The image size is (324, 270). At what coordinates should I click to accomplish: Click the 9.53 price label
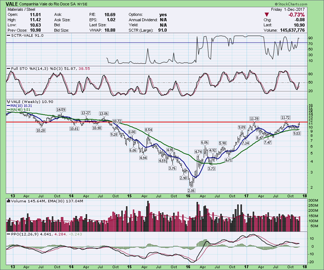click(297, 133)
